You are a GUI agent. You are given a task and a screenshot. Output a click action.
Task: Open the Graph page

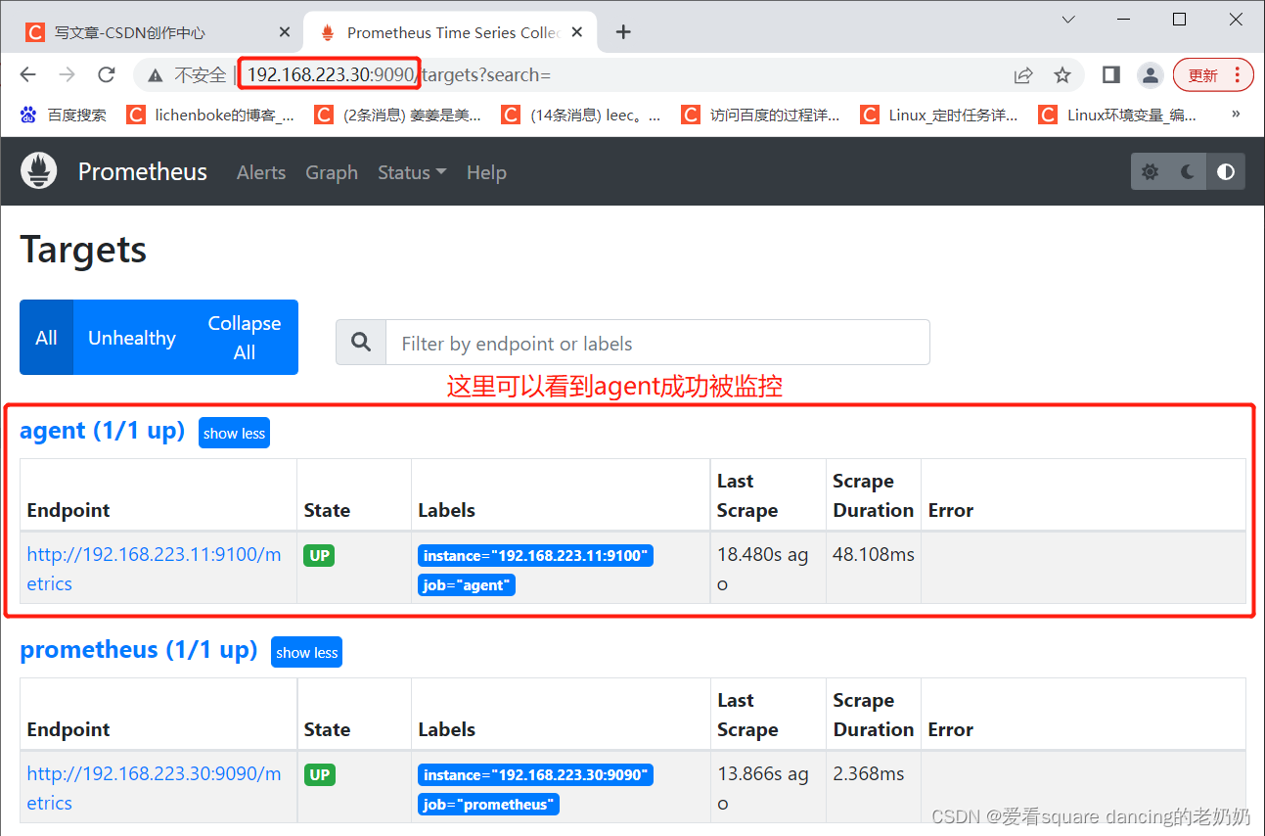[332, 172]
